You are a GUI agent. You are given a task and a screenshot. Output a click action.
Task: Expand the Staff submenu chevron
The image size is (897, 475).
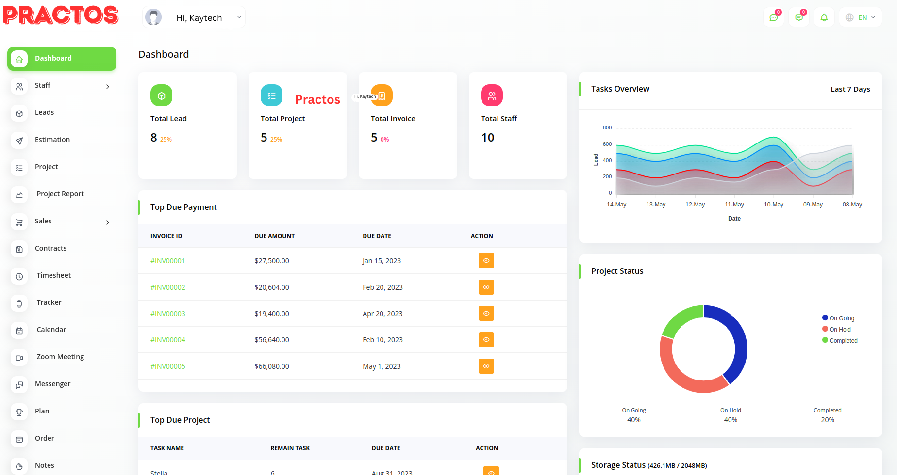coord(108,87)
